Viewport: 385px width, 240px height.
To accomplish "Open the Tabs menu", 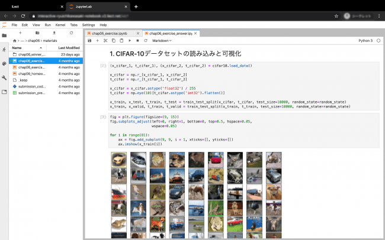I will (73, 25).
